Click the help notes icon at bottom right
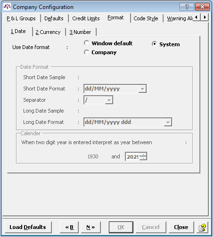Viewport: 213px width, 237px height. 202,227
